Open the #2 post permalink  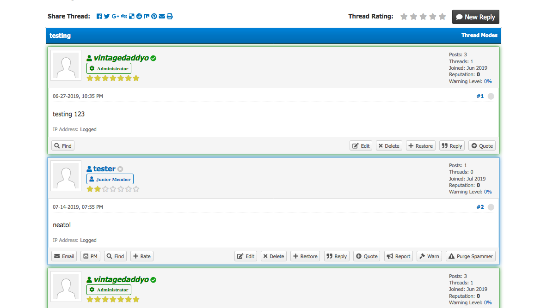click(x=480, y=207)
